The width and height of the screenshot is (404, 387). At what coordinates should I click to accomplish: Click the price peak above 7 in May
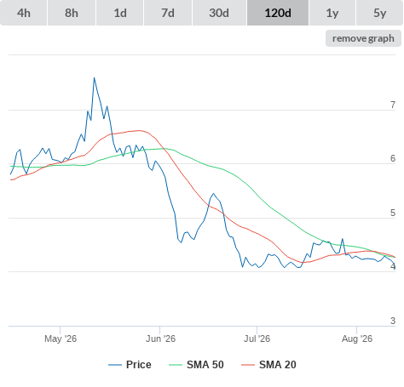pyautogui.click(x=94, y=78)
